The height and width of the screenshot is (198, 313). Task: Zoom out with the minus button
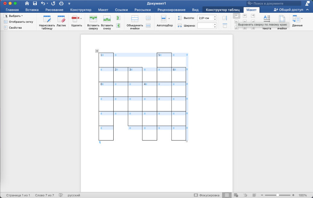coord(262,195)
